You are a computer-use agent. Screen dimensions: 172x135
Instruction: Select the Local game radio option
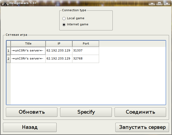[64, 18]
